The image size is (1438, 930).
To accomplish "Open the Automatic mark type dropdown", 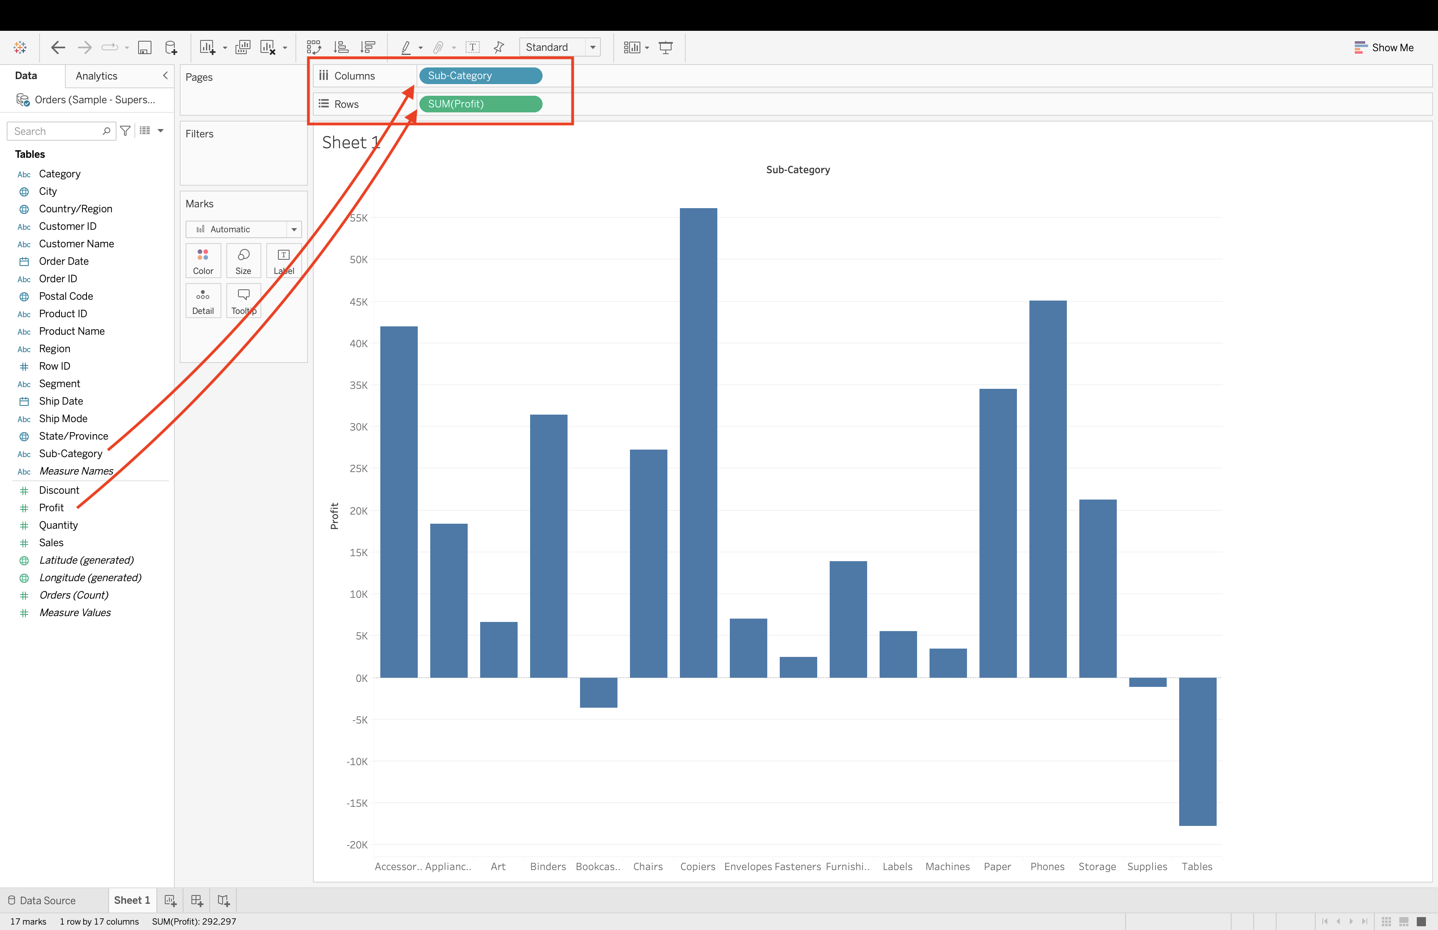I will (293, 229).
